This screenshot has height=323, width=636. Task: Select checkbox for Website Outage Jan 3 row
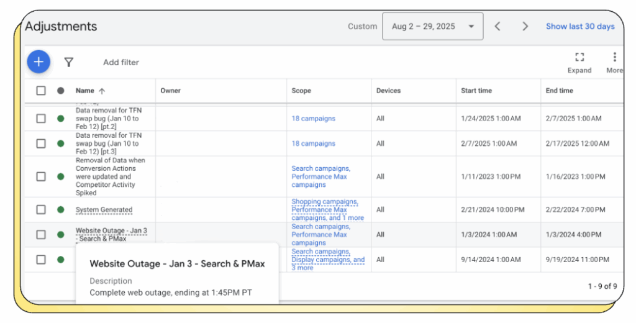click(x=41, y=235)
